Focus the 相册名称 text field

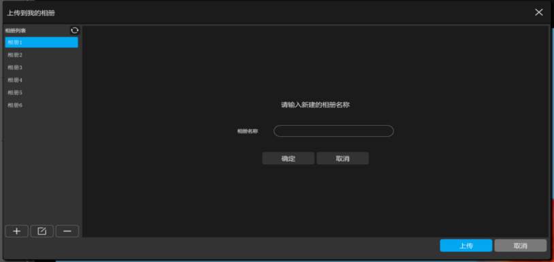point(333,131)
